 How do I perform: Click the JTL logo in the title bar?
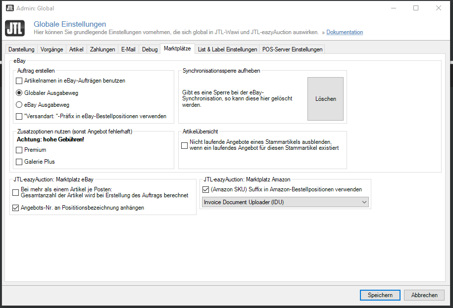coord(9,8)
